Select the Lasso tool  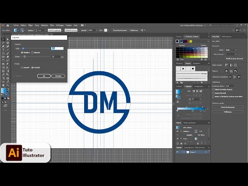coord(8,43)
